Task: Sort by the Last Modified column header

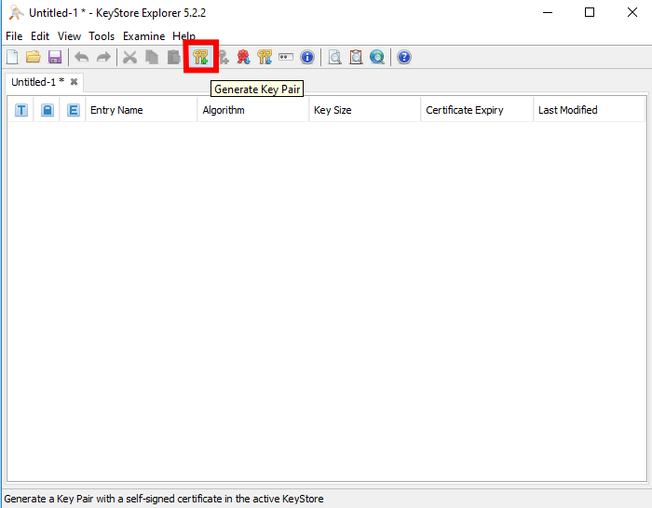Action: tap(590, 110)
